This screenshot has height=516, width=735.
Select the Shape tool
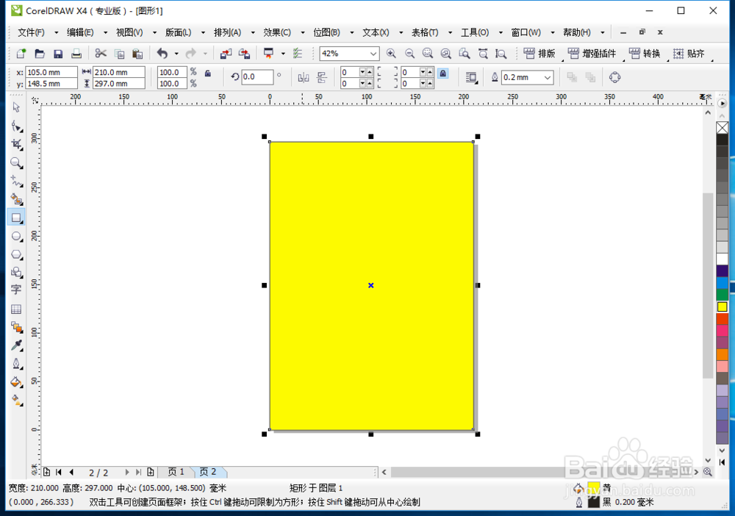[16, 126]
